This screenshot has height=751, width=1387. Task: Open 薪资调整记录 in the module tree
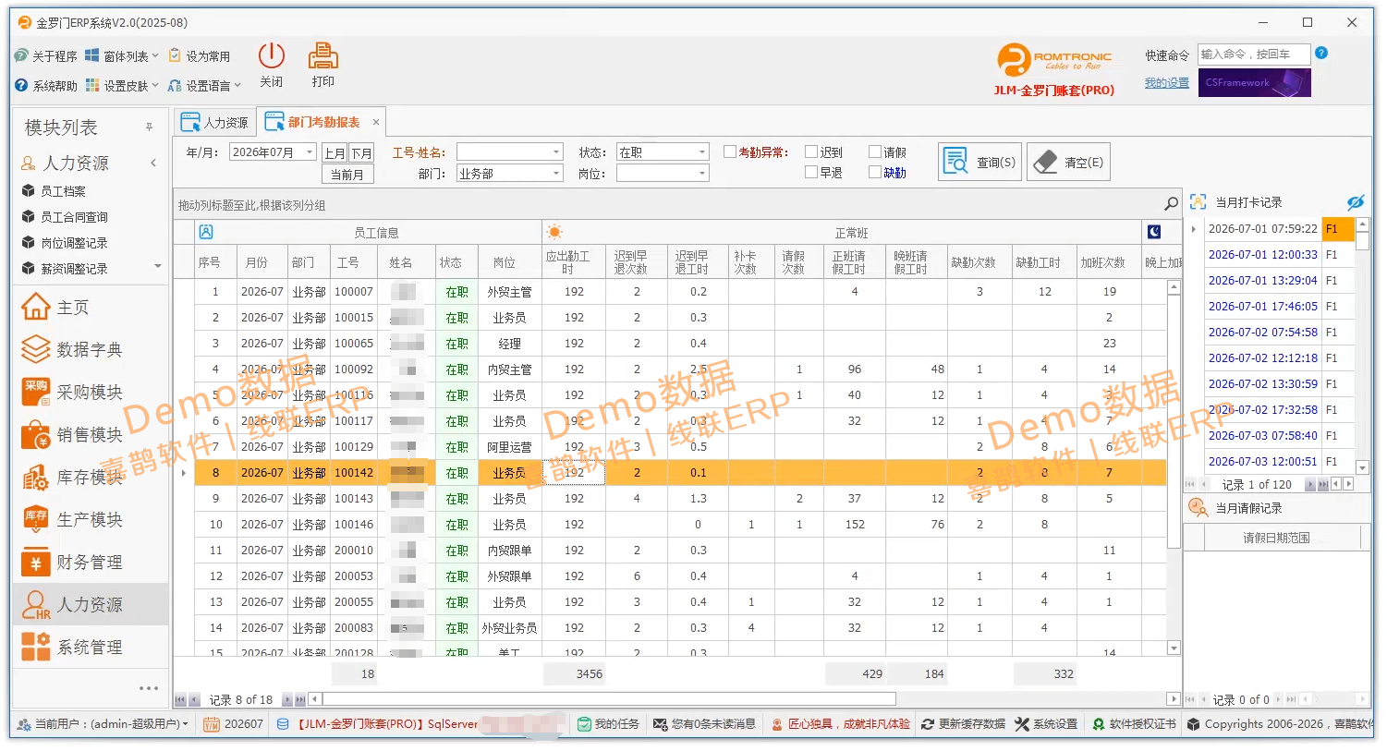[x=74, y=269]
